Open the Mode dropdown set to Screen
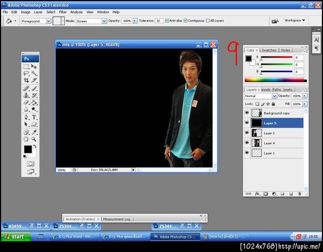323x252 pixels. pyautogui.click(x=104, y=21)
